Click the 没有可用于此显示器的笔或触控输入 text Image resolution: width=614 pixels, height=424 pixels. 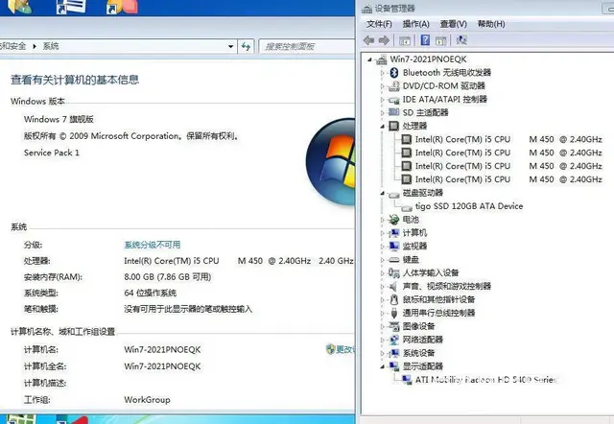pyautogui.click(x=188, y=309)
